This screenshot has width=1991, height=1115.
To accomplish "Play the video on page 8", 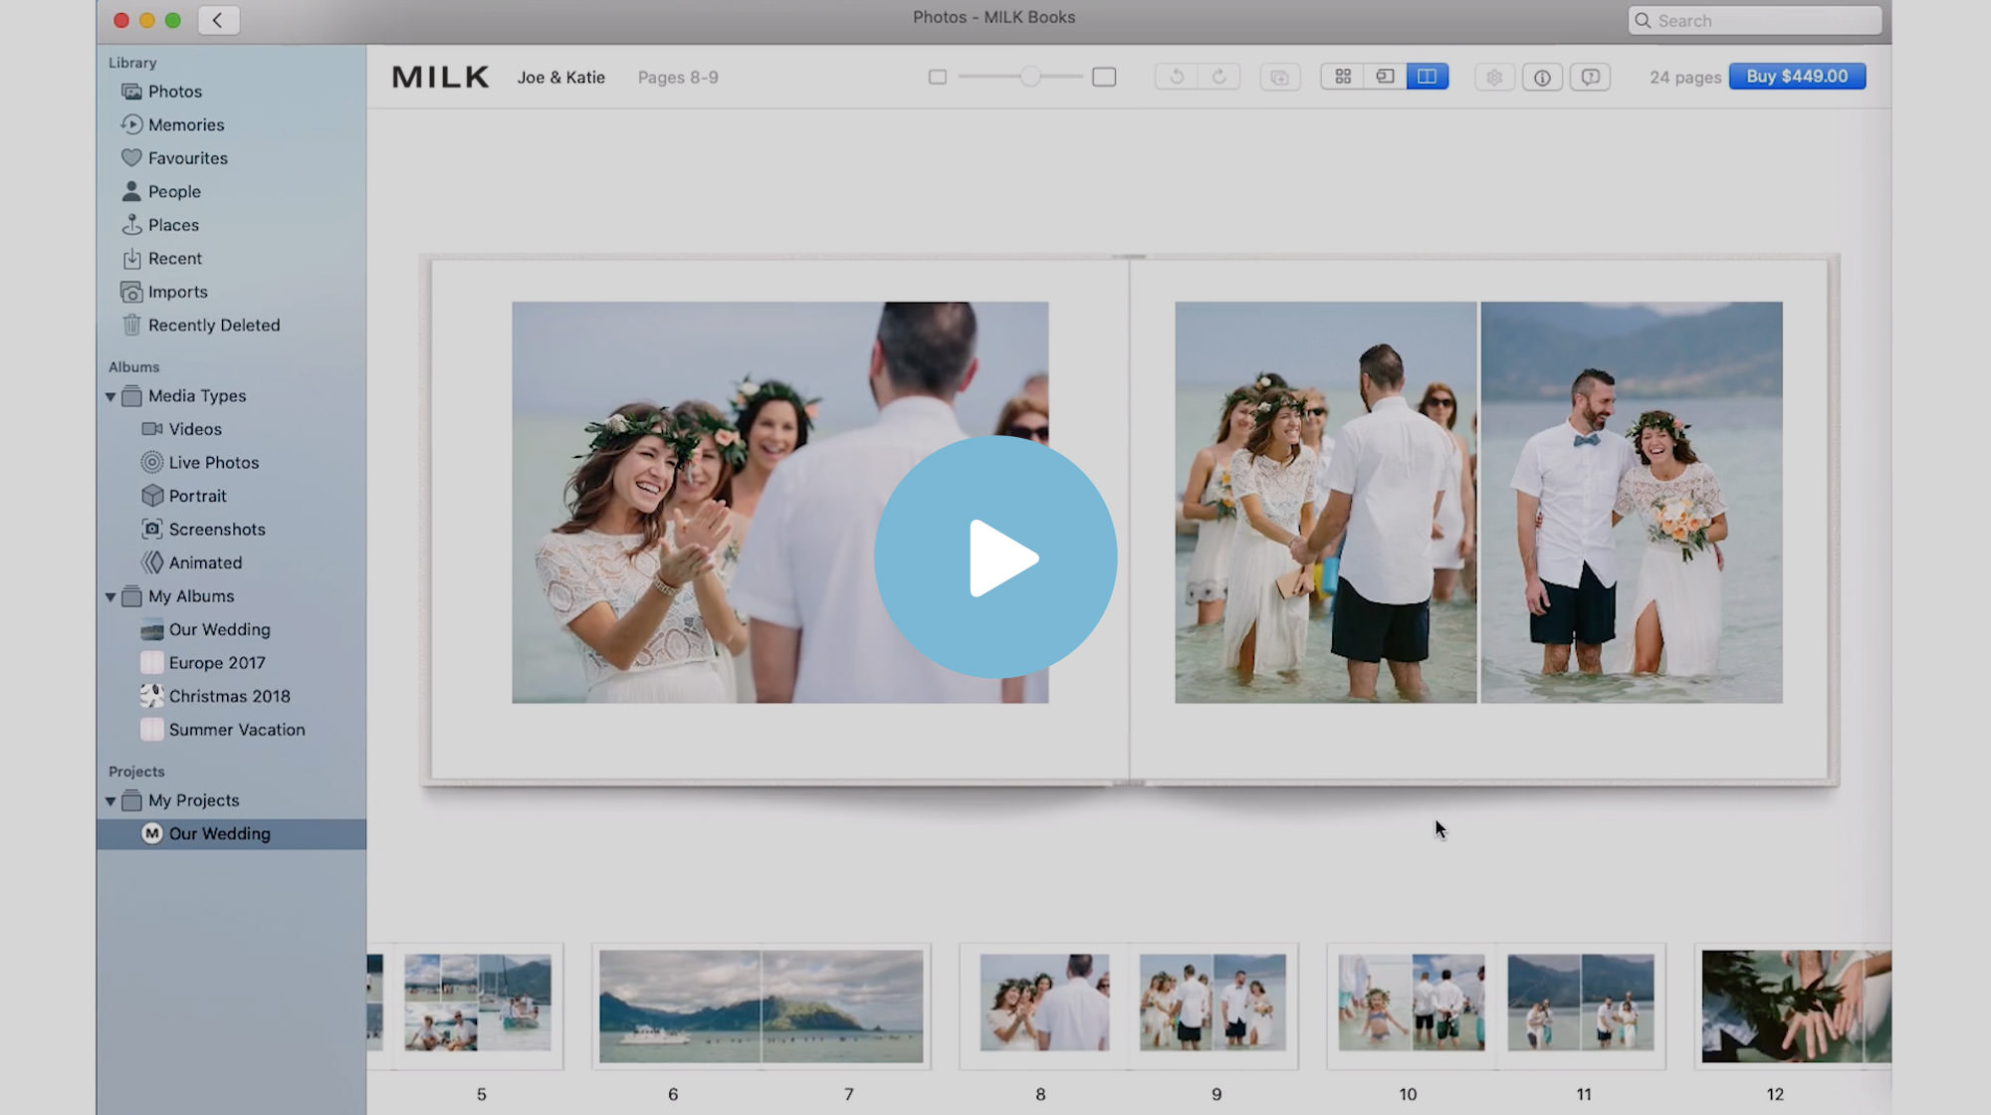I will 995,557.
